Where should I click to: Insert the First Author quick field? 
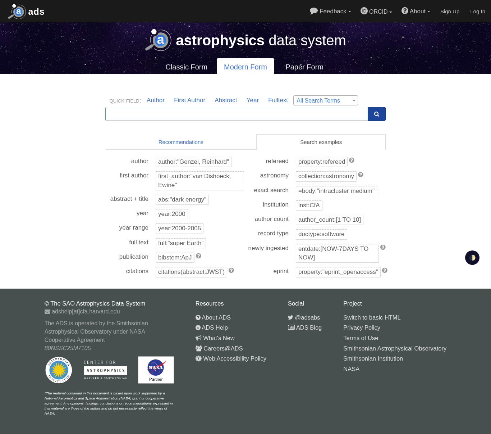tap(189, 100)
